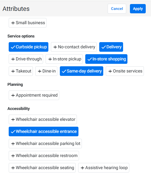Viewport: 151px width, 175px height.
Task: Select Dine-in service option
Action: (46, 71)
